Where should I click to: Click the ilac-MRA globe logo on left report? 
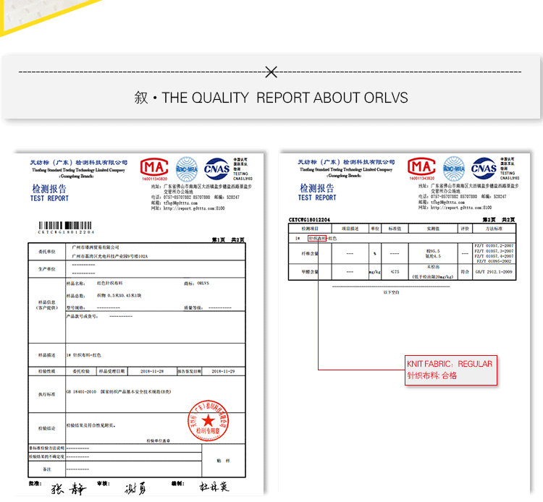[187, 169]
